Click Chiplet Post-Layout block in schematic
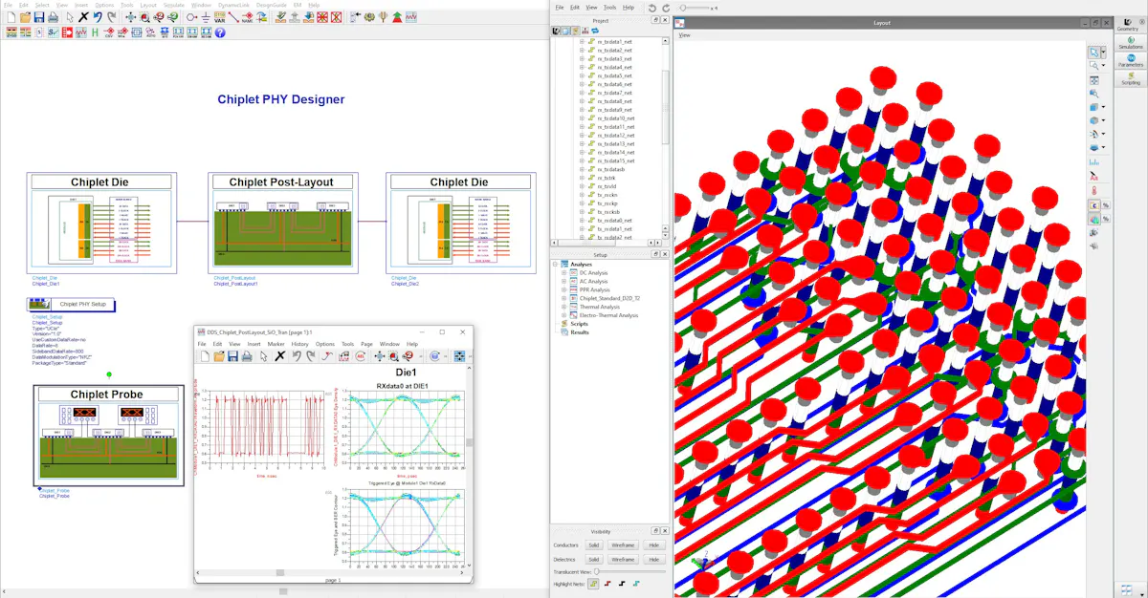The height and width of the screenshot is (598, 1148). [283, 223]
